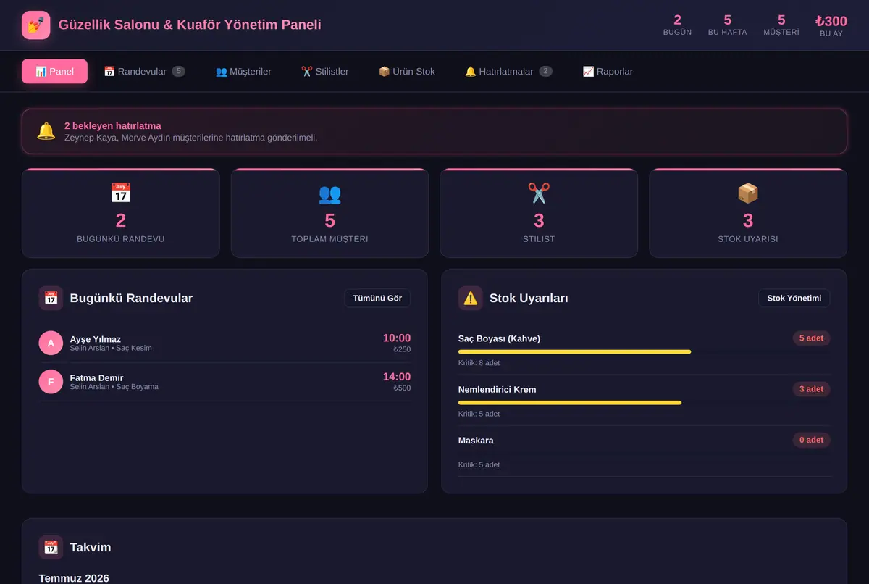Click Fatma Demir's avatar circle
Image resolution: width=869 pixels, height=584 pixels.
coord(51,381)
